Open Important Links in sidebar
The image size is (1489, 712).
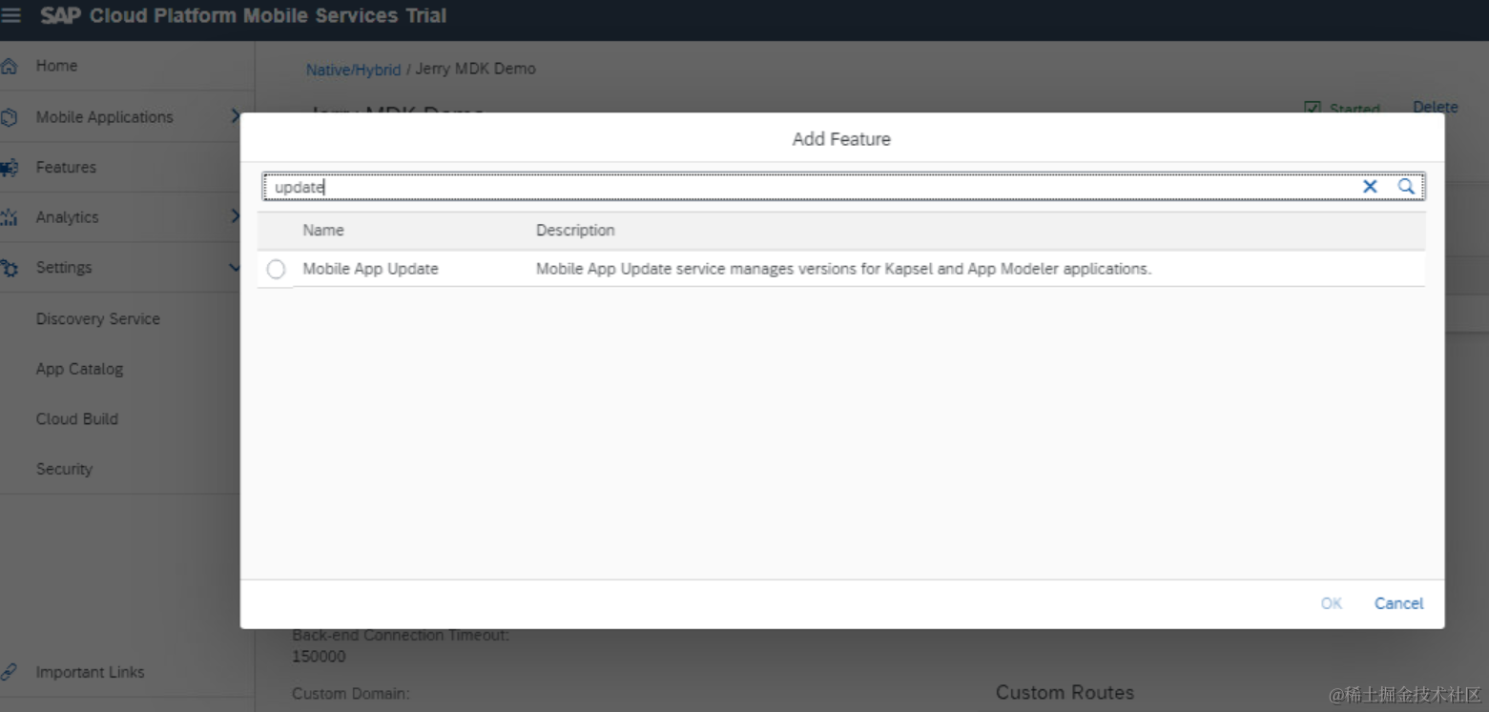click(x=90, y=672)
